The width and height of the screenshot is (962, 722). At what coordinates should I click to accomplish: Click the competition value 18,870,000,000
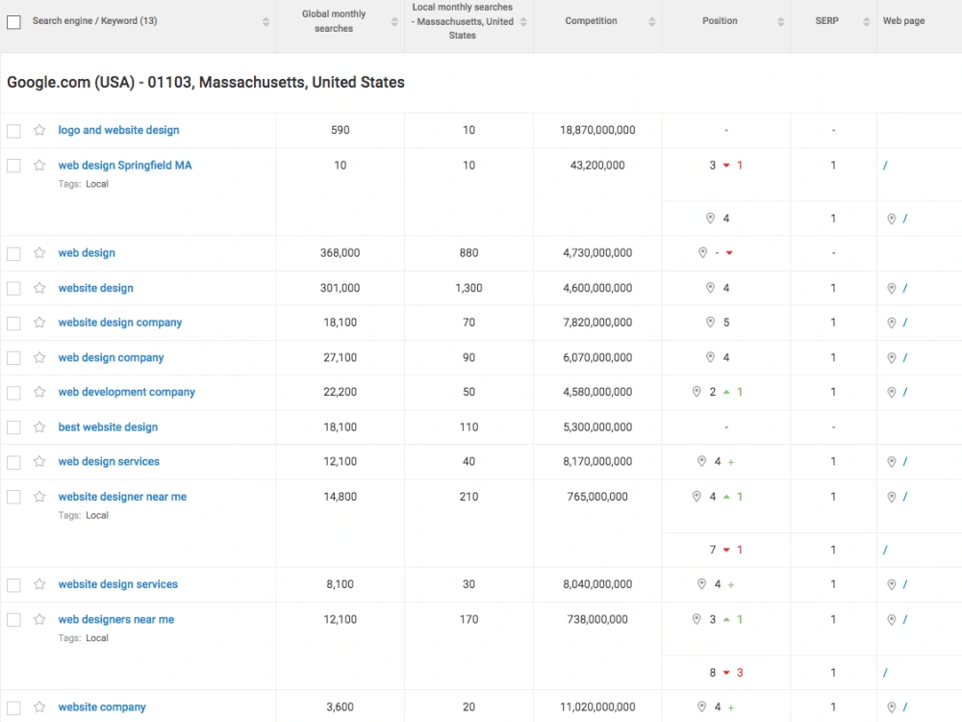click(597, 130)
